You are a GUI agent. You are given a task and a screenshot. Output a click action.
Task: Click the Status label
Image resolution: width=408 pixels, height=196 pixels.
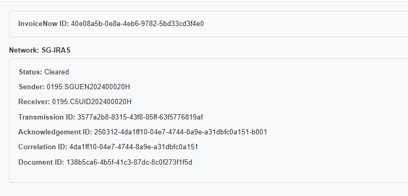click(x=30, y=72)
